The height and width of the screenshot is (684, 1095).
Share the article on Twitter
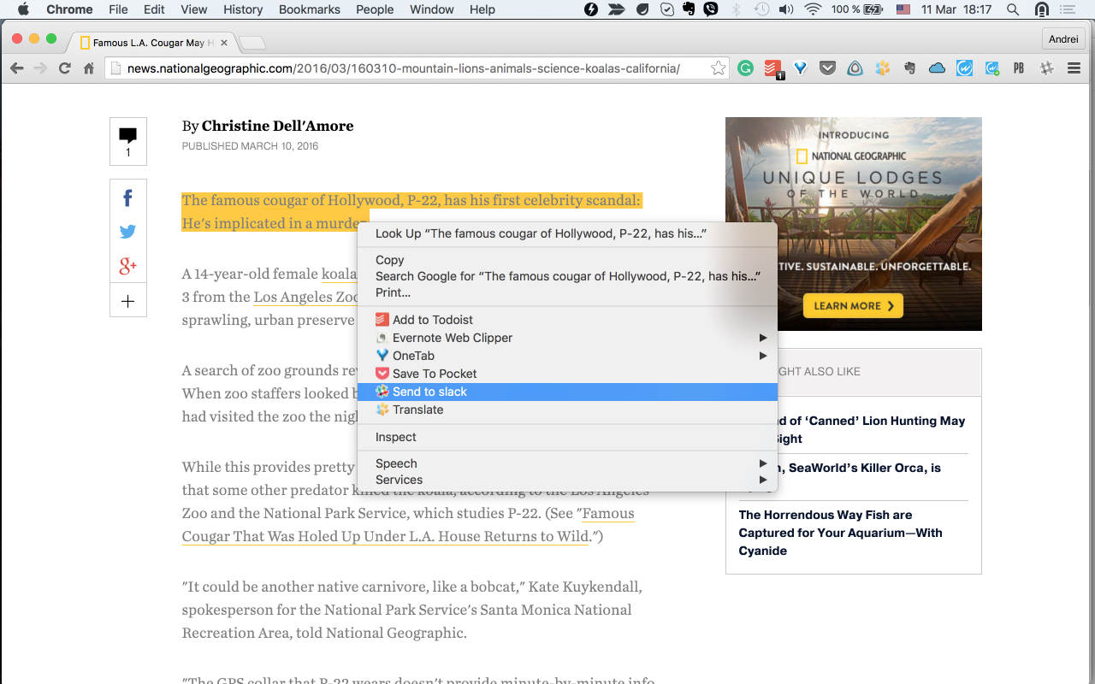pos(127,232)
